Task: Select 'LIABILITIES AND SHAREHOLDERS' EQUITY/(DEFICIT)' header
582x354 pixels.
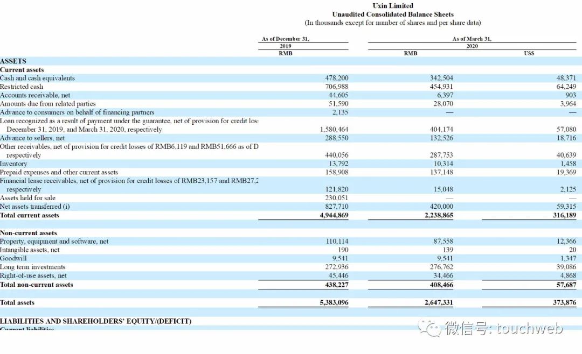Action: (x=96, y=321)
